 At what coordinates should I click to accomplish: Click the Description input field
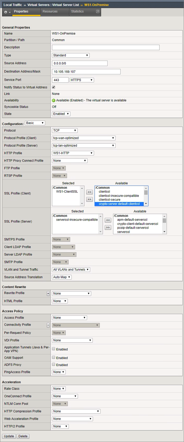click(106, 48)
